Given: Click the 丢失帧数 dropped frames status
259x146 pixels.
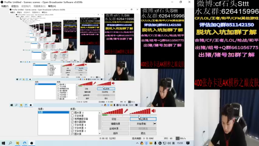Looking at the screenshot, I should [x=143, y=139].
